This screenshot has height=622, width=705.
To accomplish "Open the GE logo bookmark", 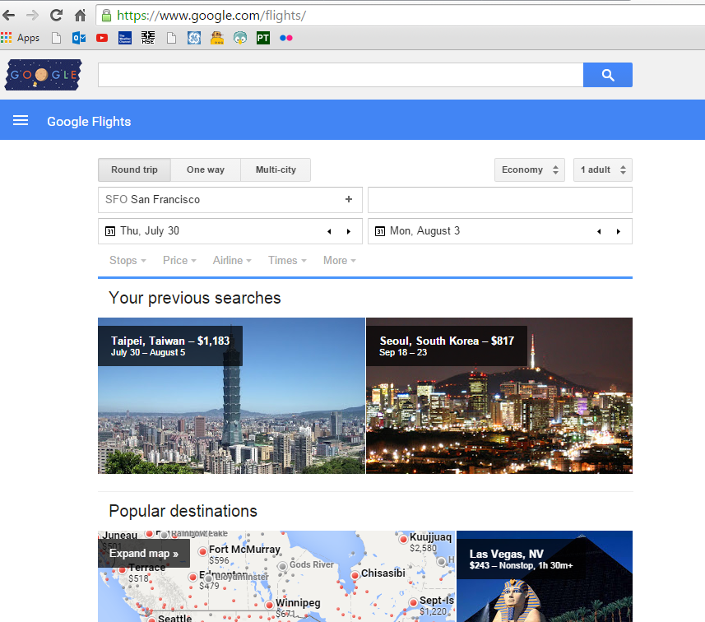I will click(x=194, y=38).
